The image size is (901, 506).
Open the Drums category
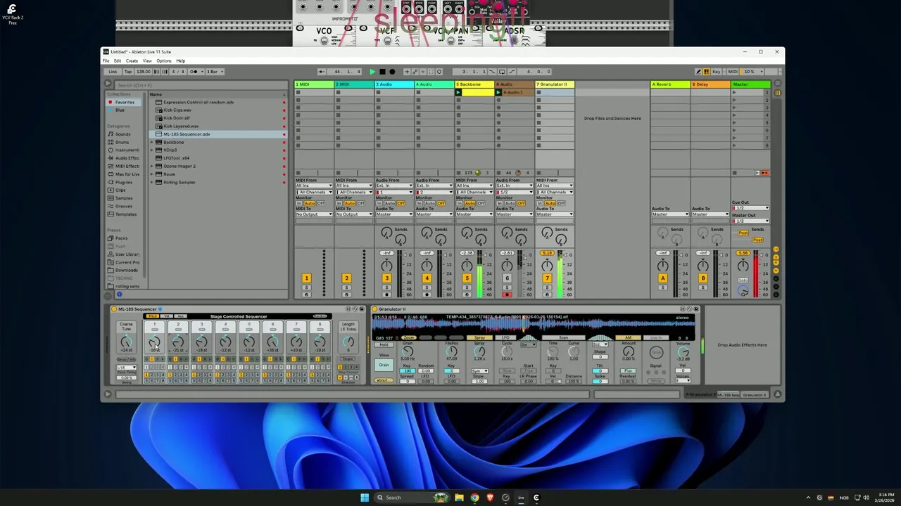(x=122, y=142)
